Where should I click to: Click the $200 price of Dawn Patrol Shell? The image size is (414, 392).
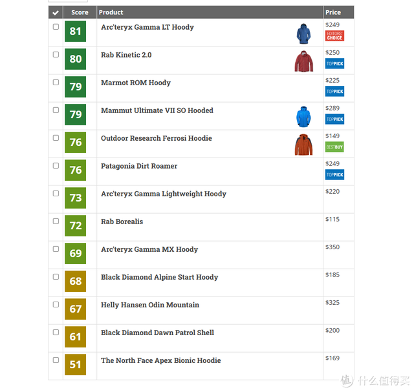332,330
